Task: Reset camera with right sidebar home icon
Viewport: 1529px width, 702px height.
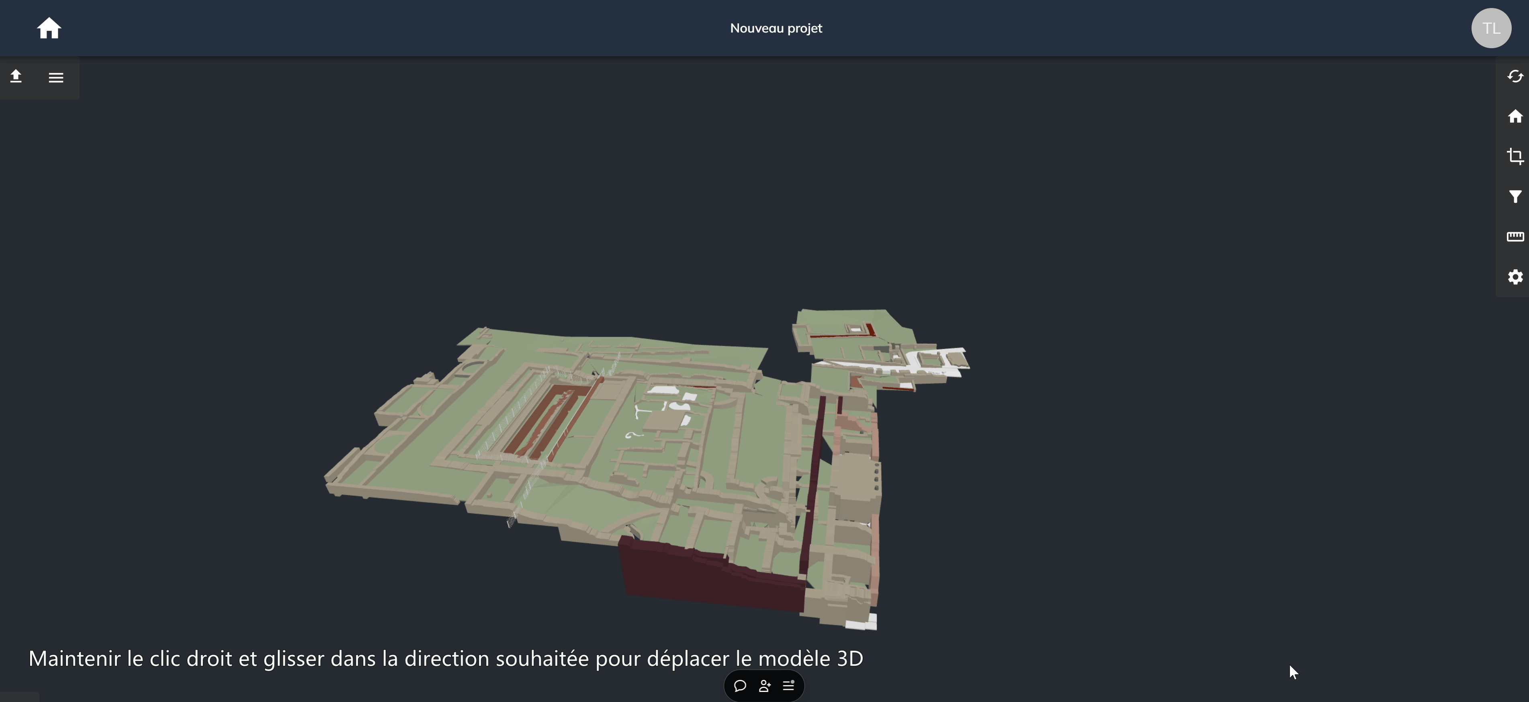Action: [x=1515, y=116]
